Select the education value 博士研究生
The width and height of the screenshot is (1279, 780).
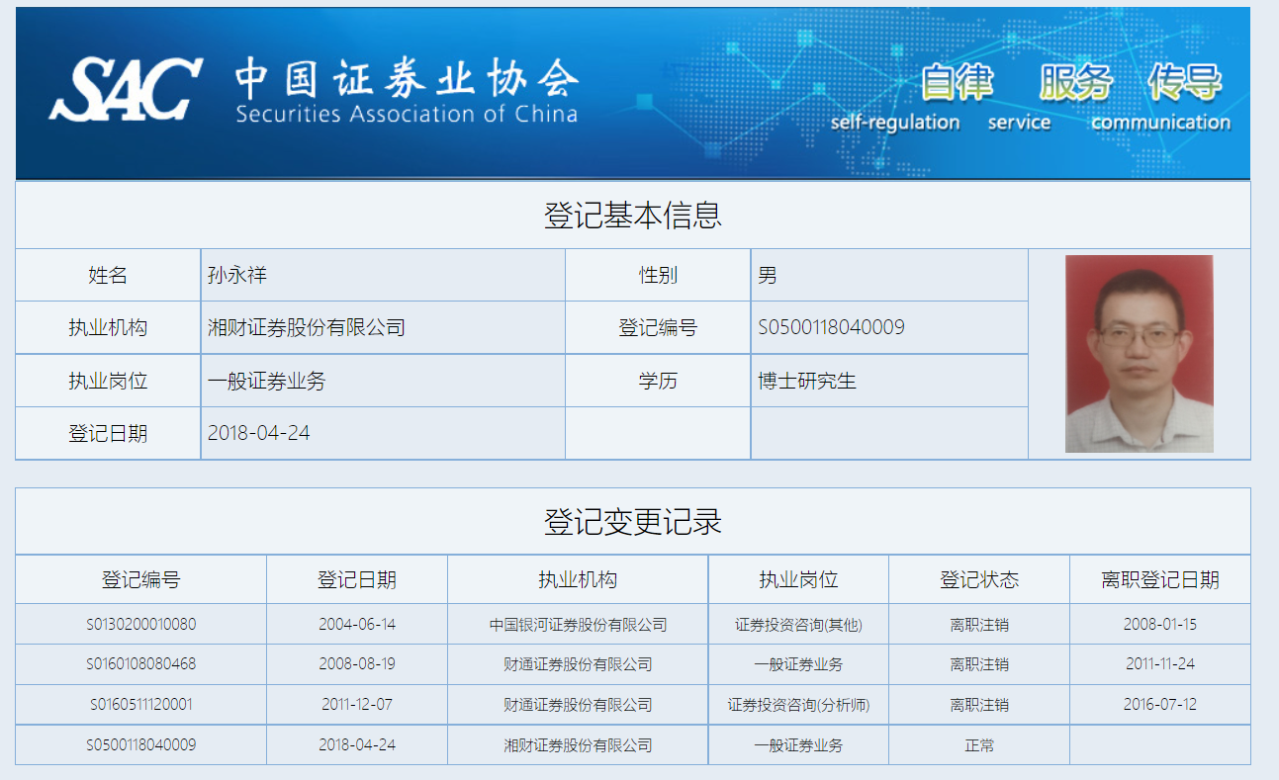click(x=807, y=381)
